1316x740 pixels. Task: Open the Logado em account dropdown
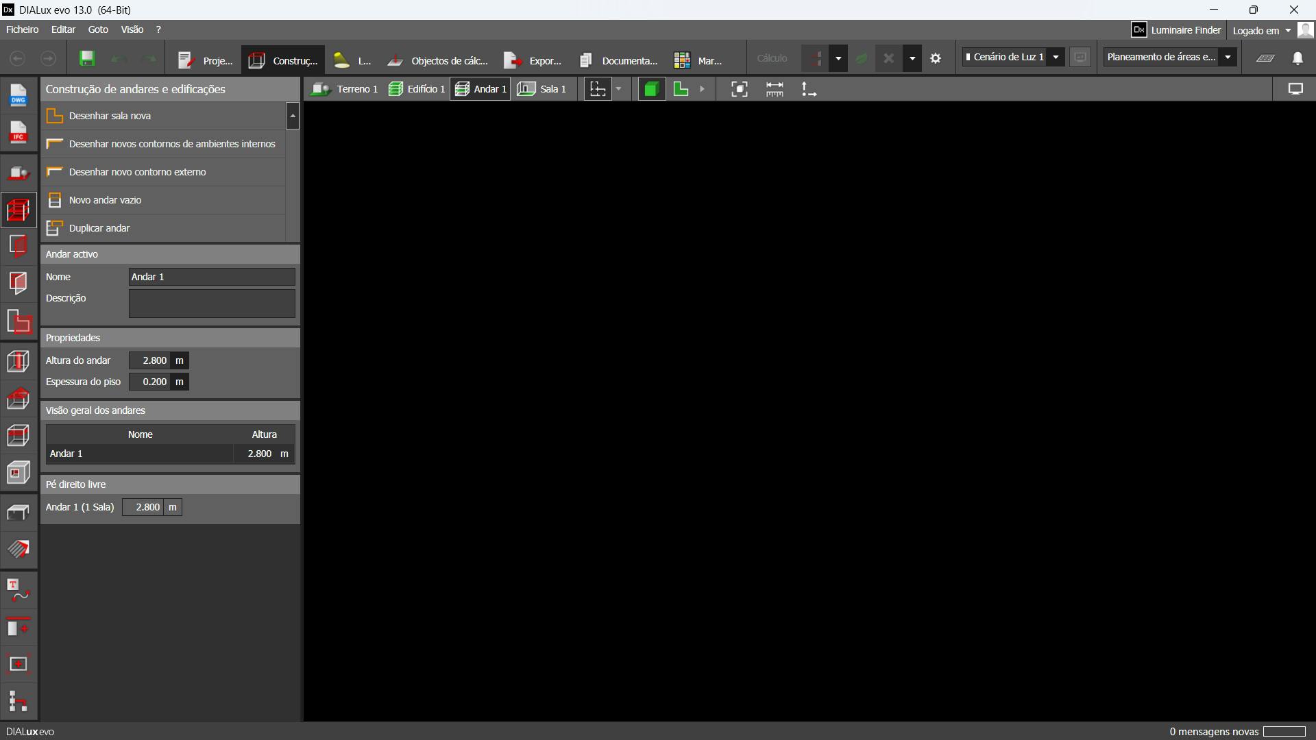pyautogui.click(x=1261, y=30)
